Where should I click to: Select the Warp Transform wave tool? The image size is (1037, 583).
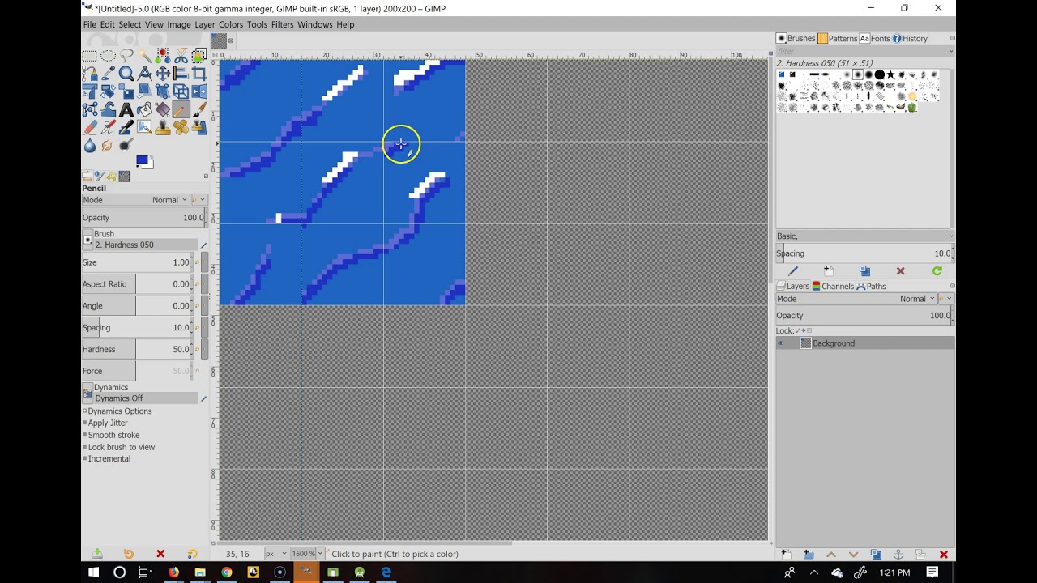click(x=108, y=109)
